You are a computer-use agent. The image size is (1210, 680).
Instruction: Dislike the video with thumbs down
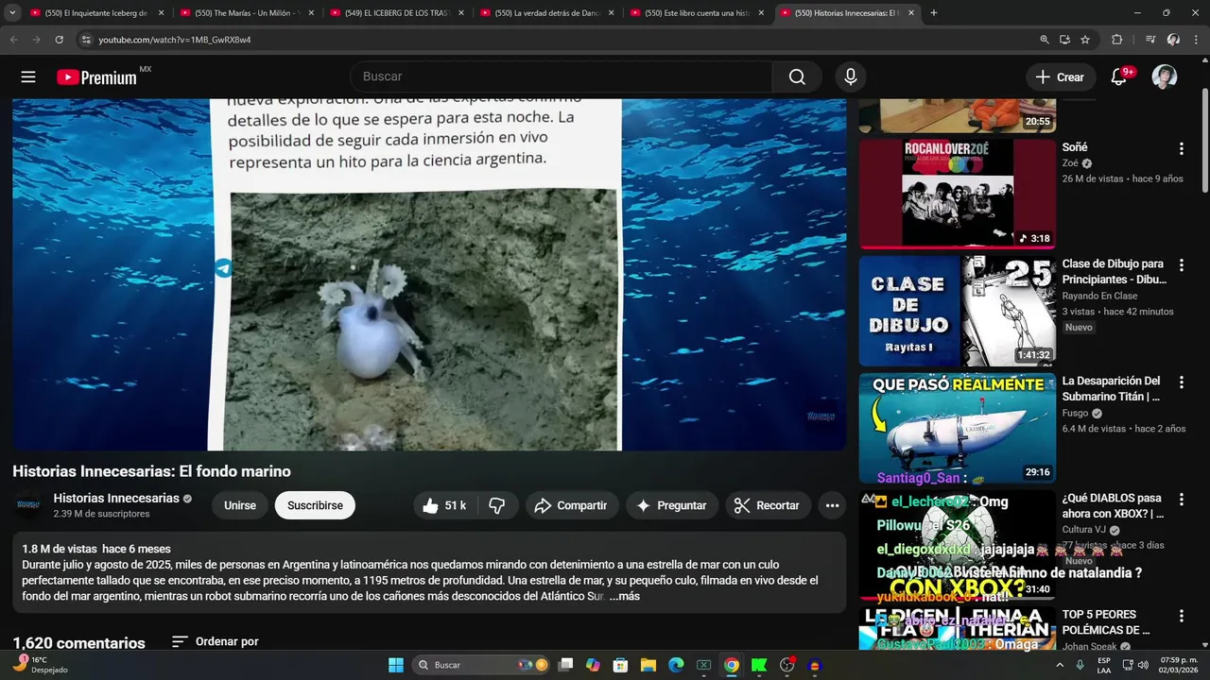pos(497,505)
